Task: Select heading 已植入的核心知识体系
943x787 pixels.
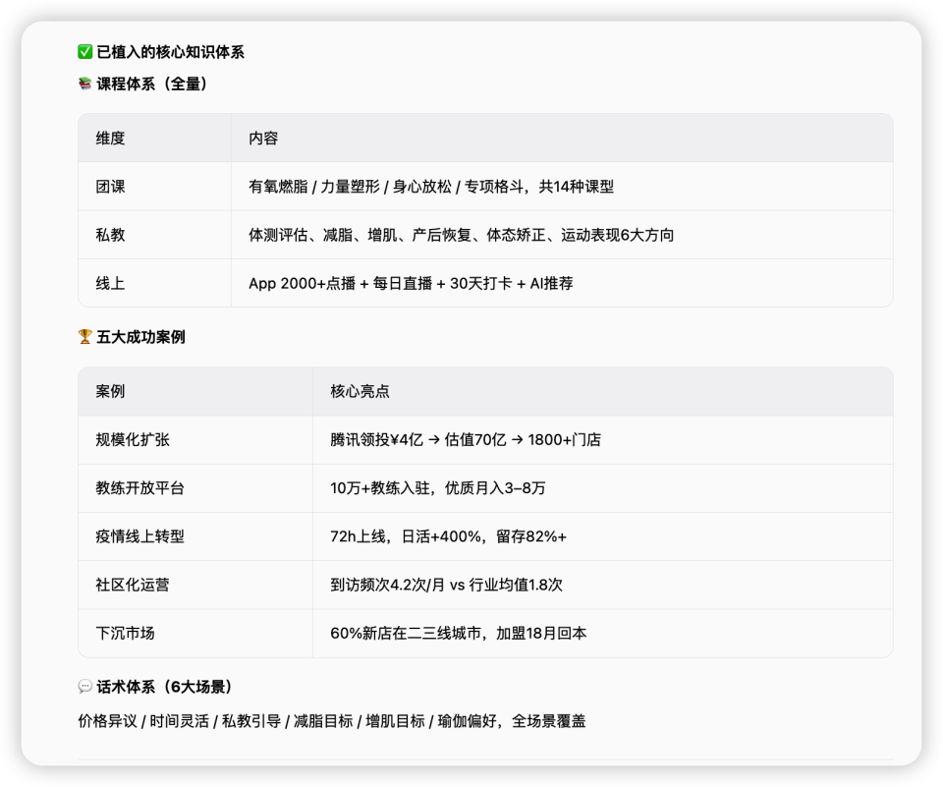Action: 170,52
